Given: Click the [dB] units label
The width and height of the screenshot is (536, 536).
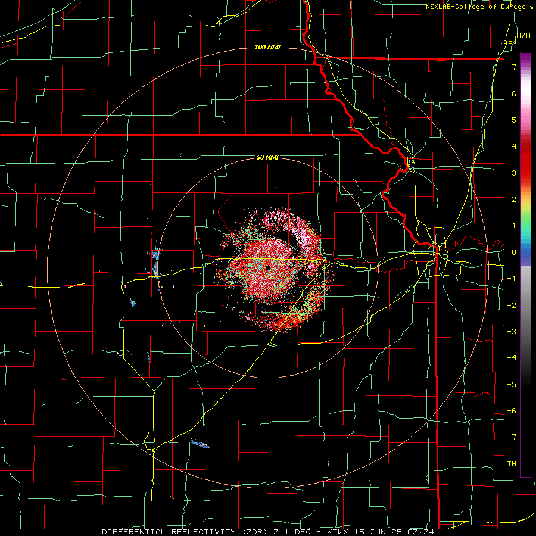Looking at the screenshot, I should click(508, 41).
